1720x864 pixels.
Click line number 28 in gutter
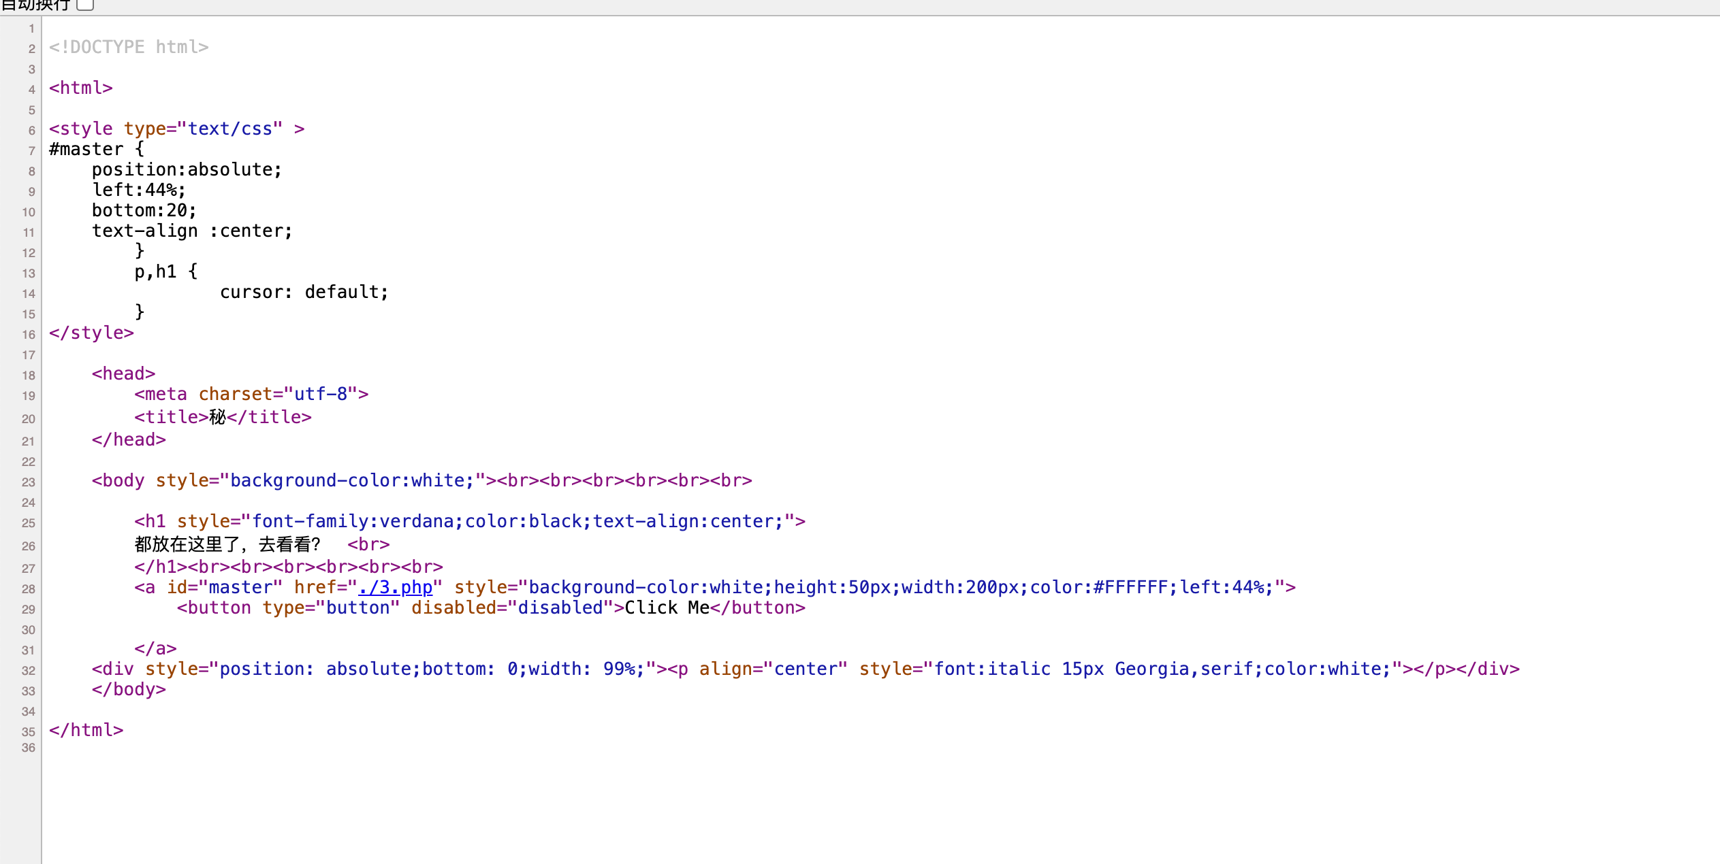tap(28, 589)
